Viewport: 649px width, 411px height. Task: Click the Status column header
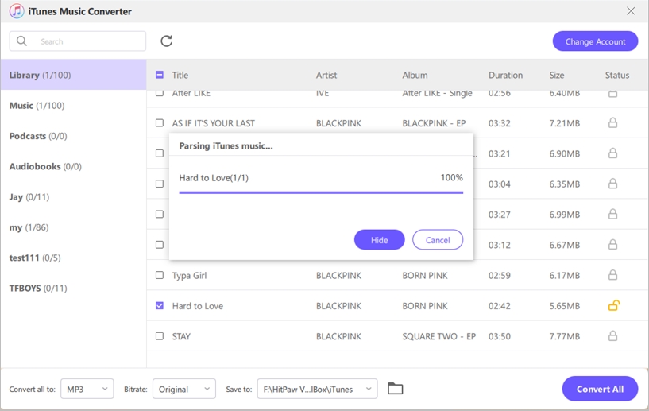pos(616,75)
